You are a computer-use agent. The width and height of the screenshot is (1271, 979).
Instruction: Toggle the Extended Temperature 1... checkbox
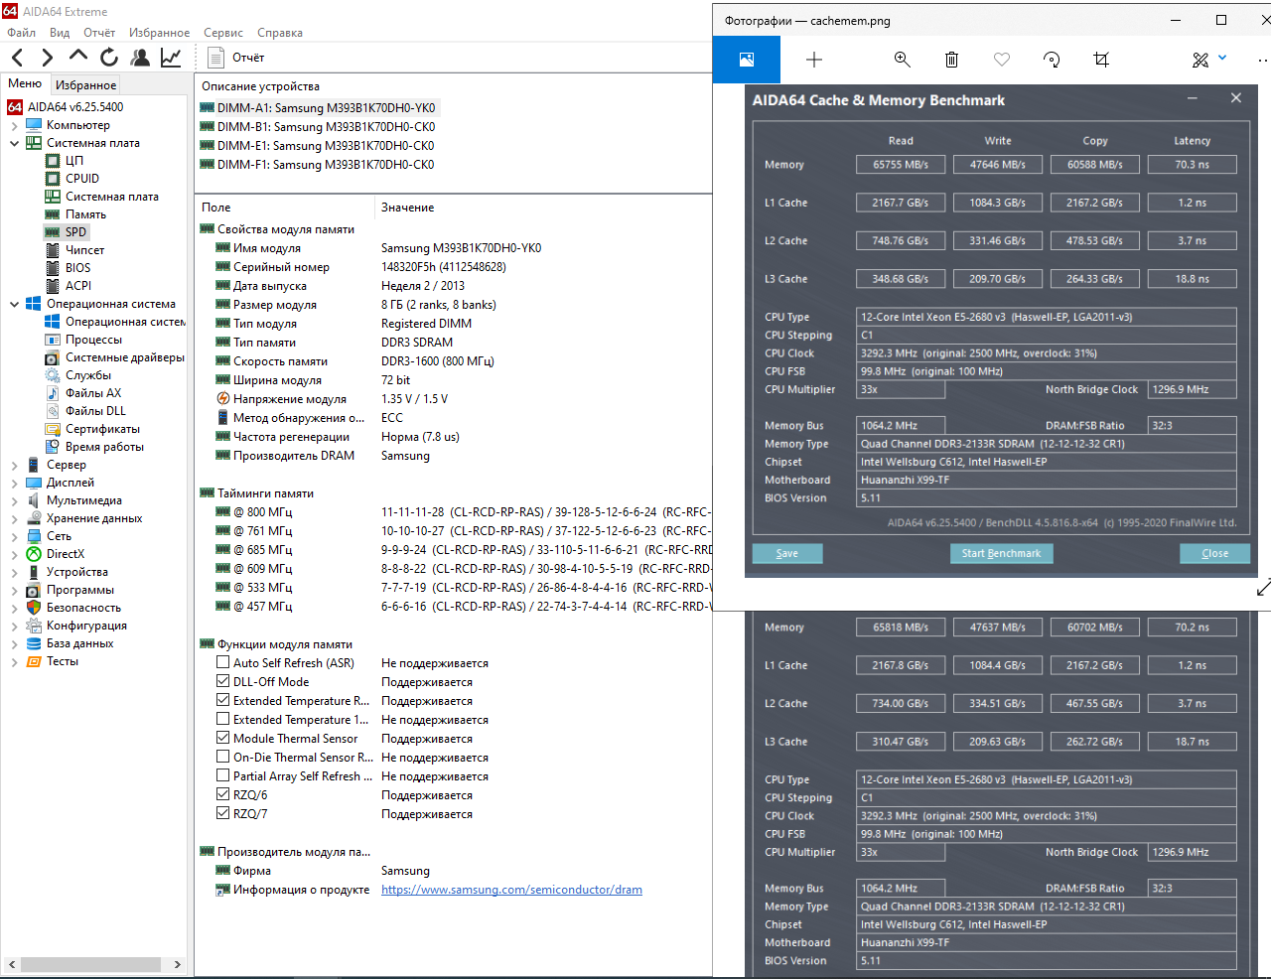click(x=223, y=719)
